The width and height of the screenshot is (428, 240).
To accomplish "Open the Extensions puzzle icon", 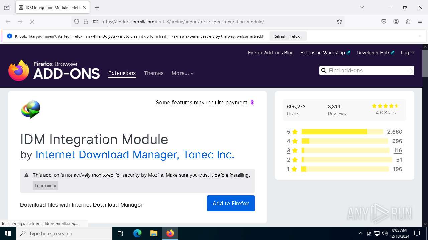I will coord(408,22).
